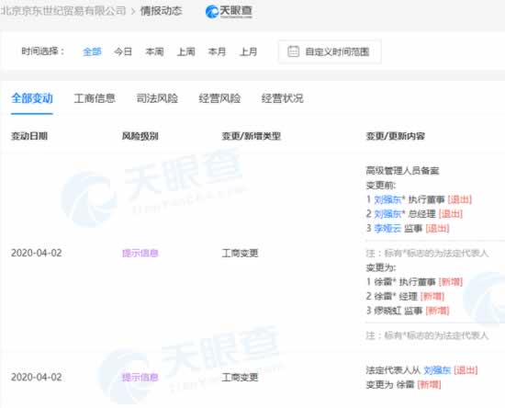
Task: Open the calendar icon for custom range
Action: point(293,51)
